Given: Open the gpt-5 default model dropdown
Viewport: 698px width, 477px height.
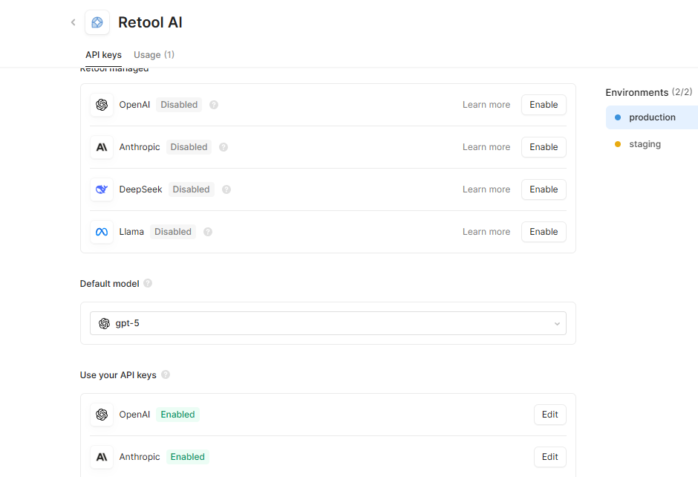Looking at the screenshot, I should (327, 323).
